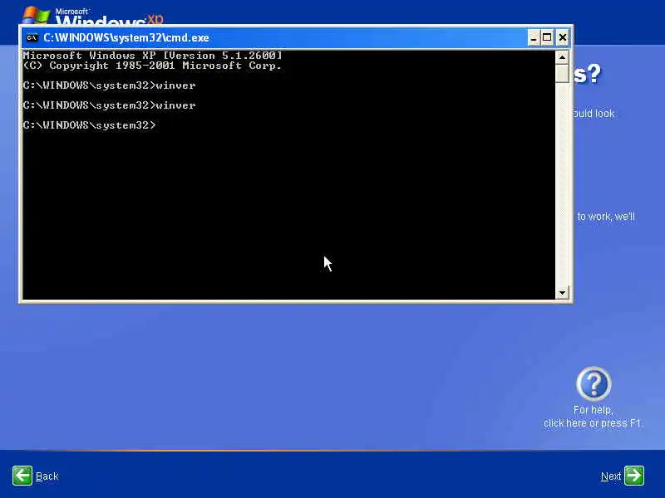665x498 pixels.
Task: Click the Back text label
Action: click(47, 476)
